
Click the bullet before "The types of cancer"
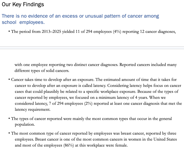(9, 119)
